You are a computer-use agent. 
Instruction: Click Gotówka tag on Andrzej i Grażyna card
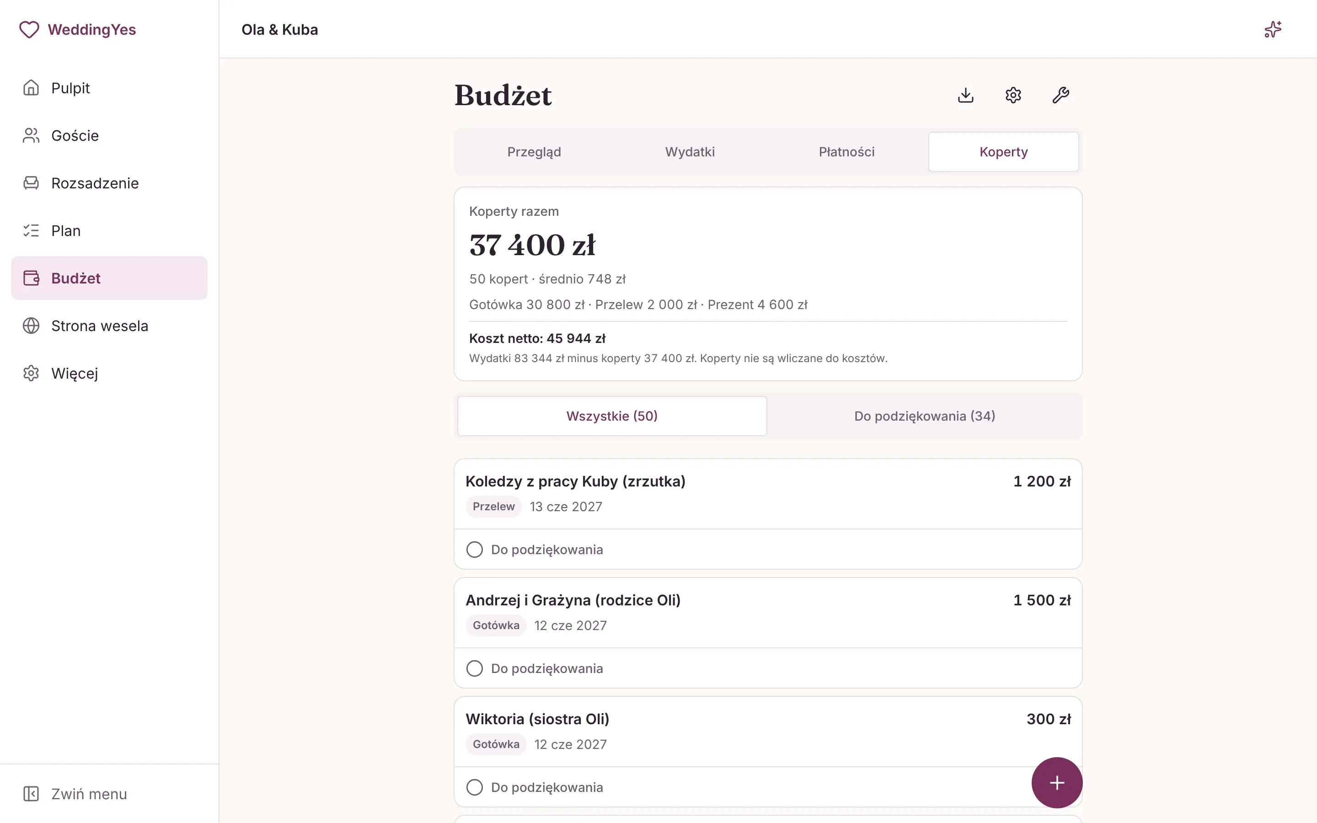click(x=496, y=625)
